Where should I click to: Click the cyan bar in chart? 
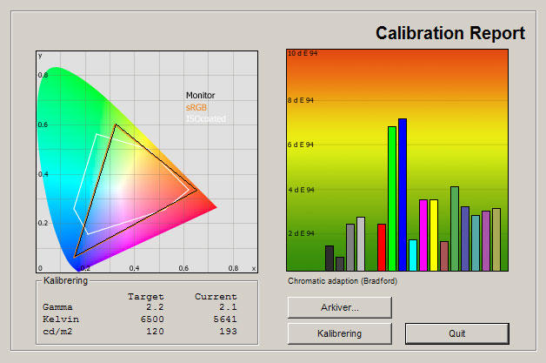pyautogui.click(x=413, y=255)
